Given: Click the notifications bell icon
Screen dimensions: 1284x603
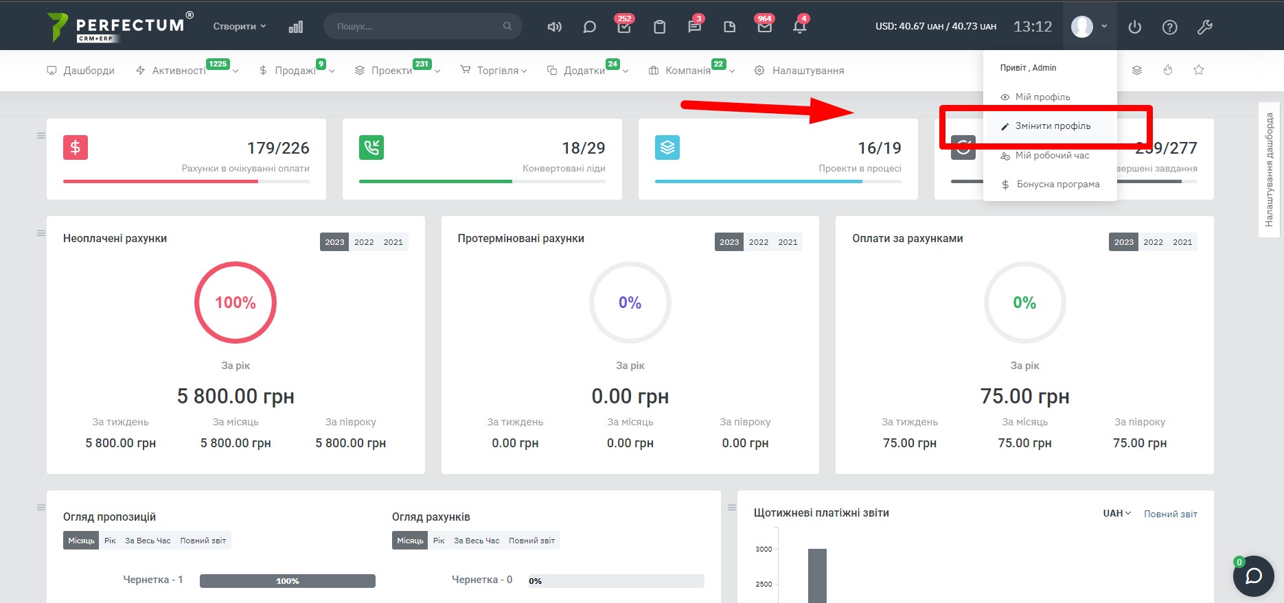Looking at the screenshot, I should [799, 27].
